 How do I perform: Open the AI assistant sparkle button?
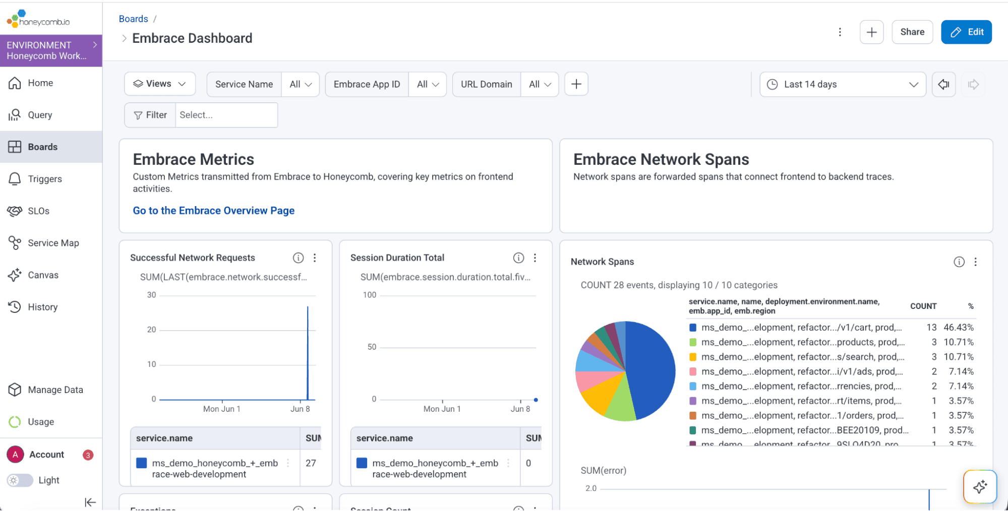tap(980, 487)
